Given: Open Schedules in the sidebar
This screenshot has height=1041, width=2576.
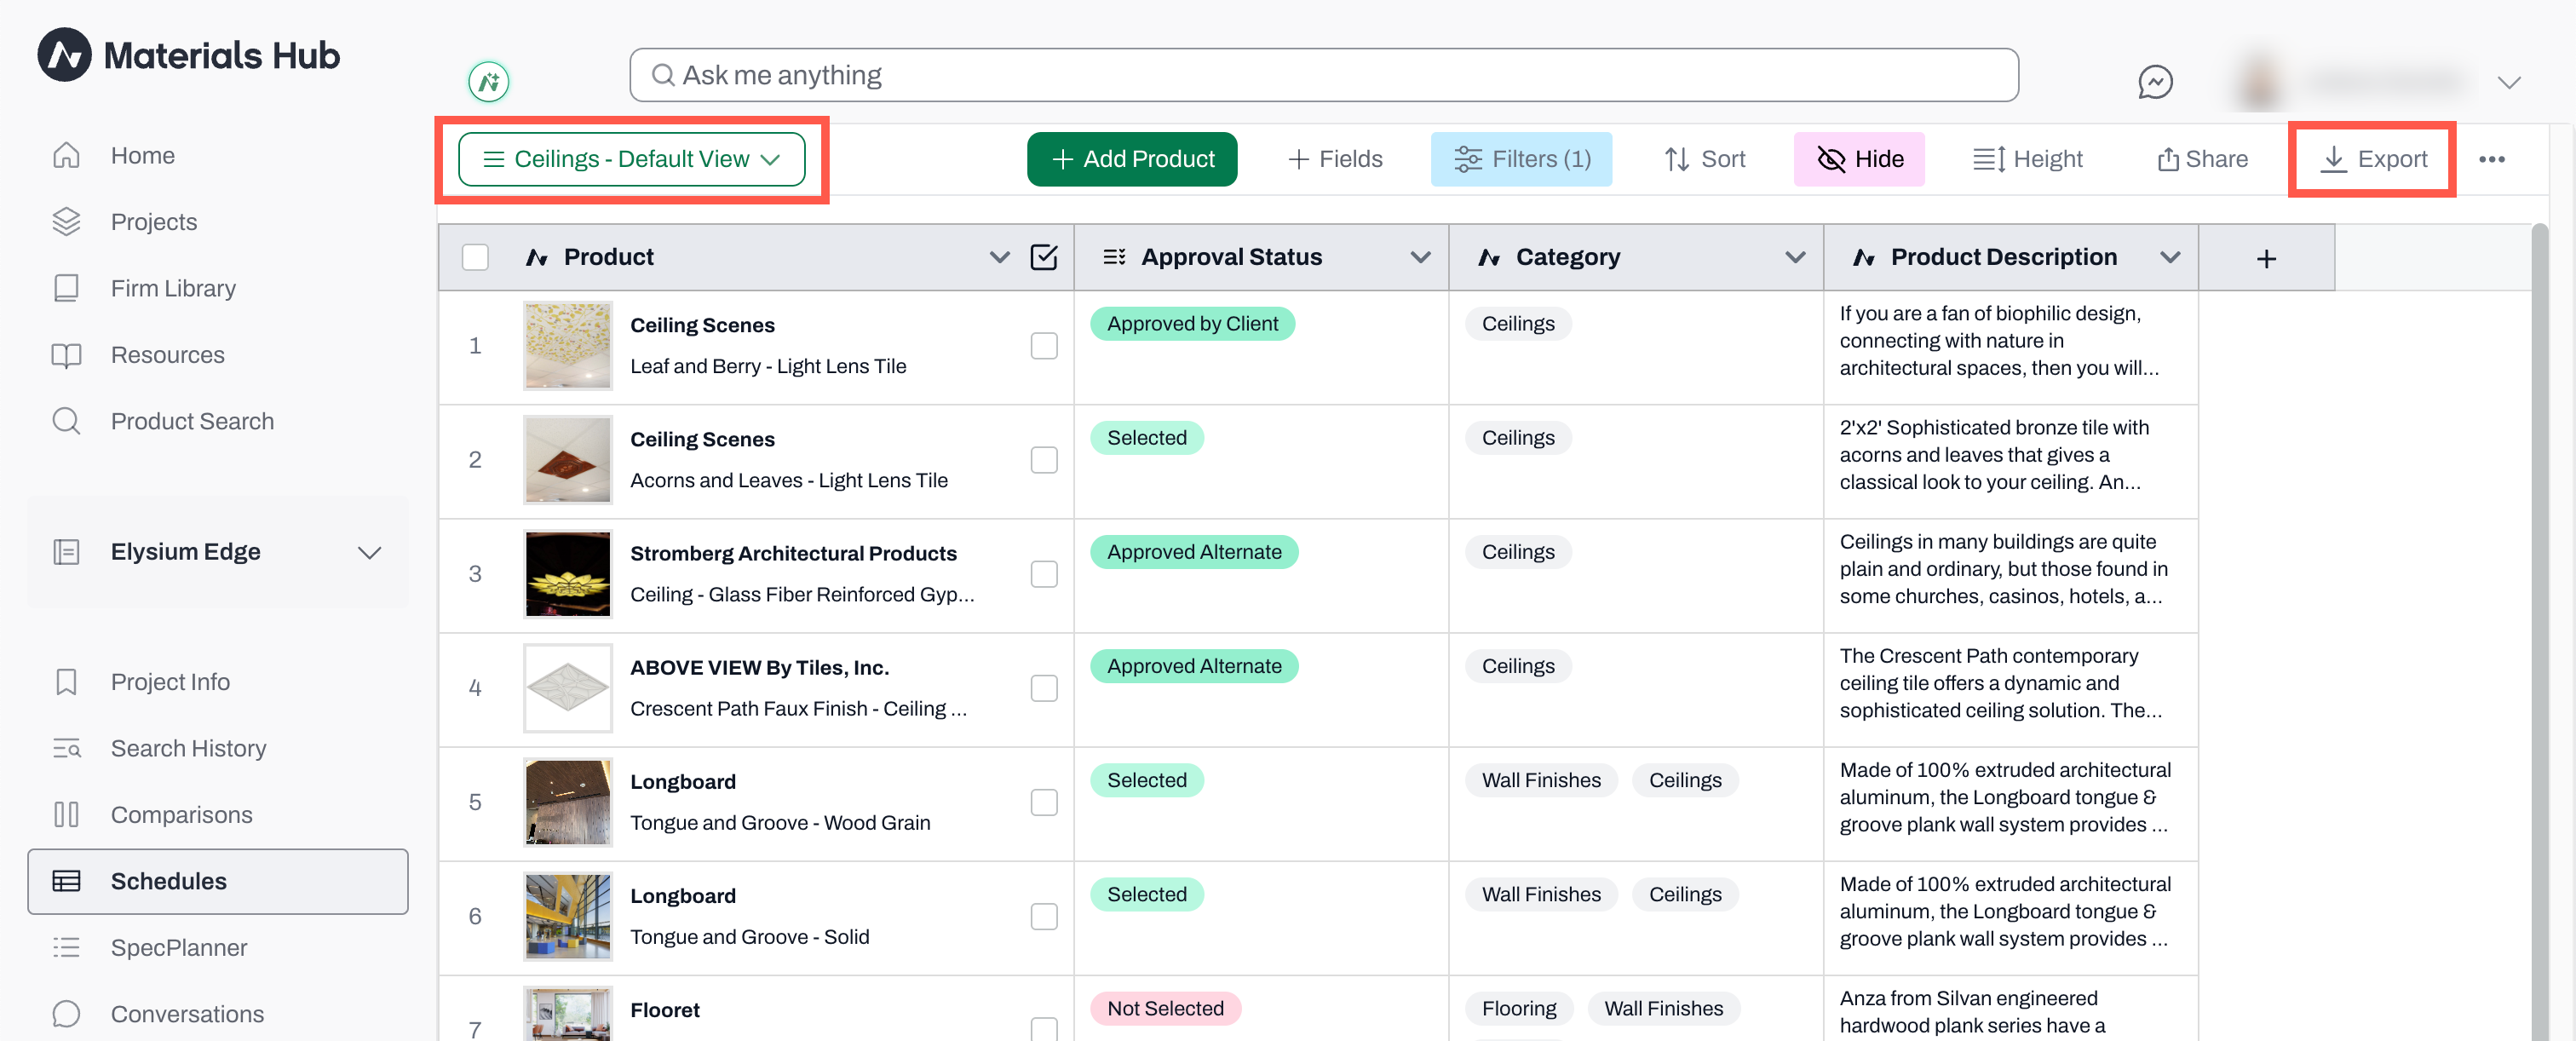Looking at the screenshot, I should 218,881.
